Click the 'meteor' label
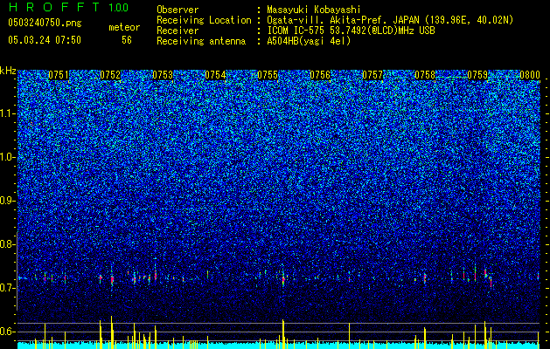Viewport: 550px width, 349px height. pyautogui.click(x=124, y=27)
